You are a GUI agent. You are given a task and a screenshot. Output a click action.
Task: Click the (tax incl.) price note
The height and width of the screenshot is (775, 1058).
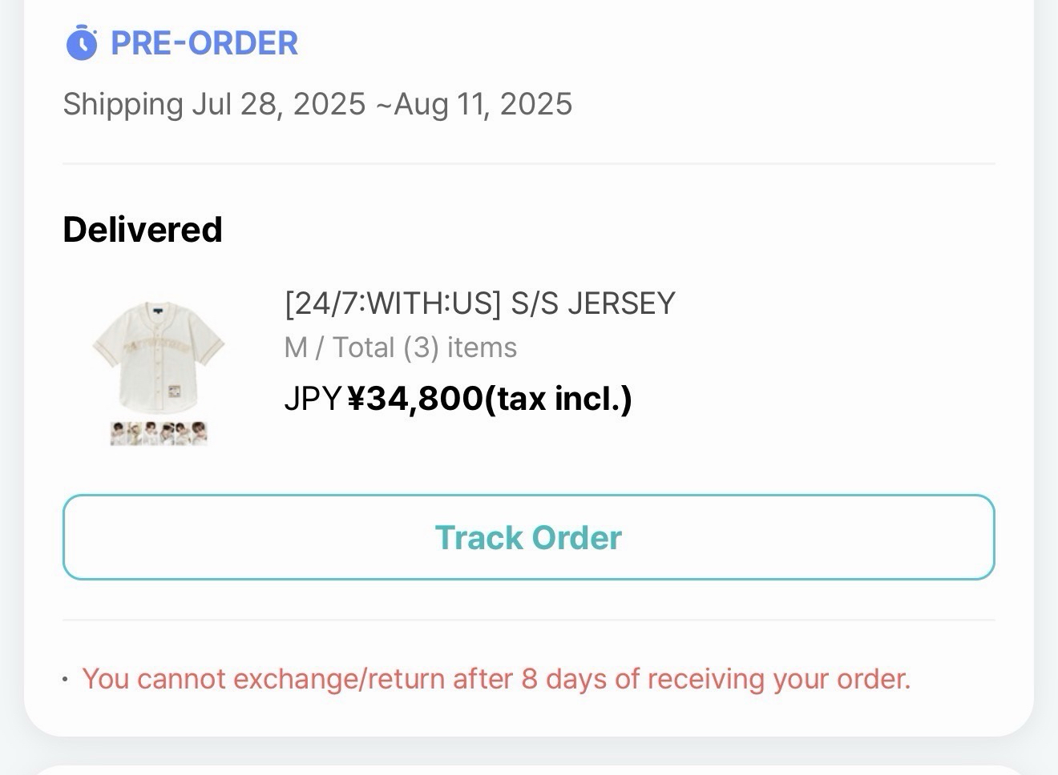point(559,398)
